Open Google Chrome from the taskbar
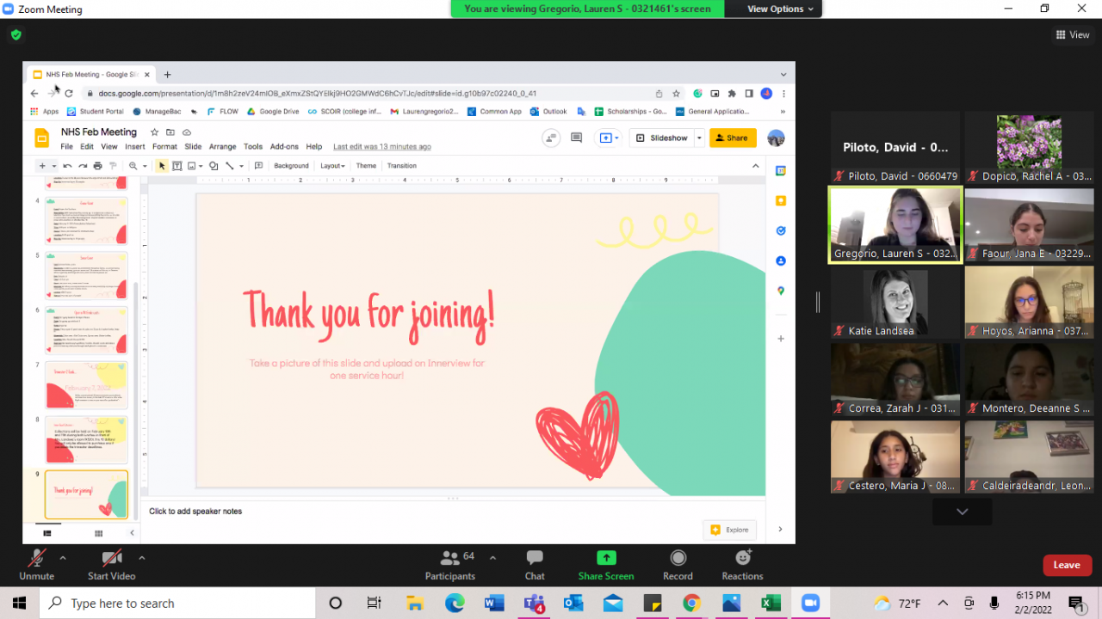1102x619 pixels. pyautogui.click(x=692, y=603)
